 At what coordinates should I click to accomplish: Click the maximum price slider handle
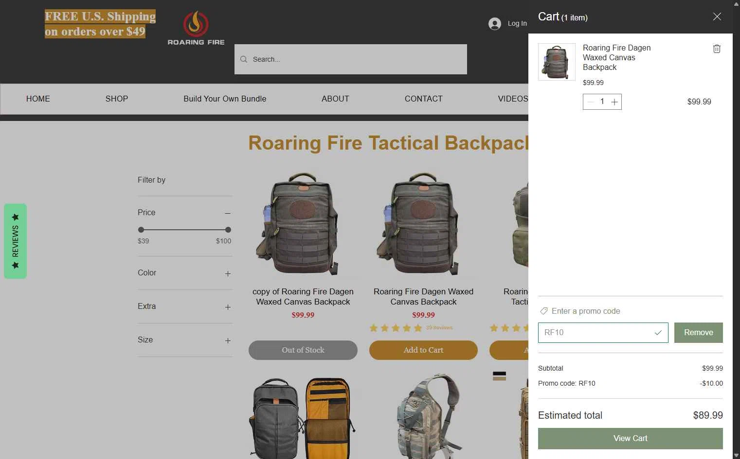coord(228,230)
